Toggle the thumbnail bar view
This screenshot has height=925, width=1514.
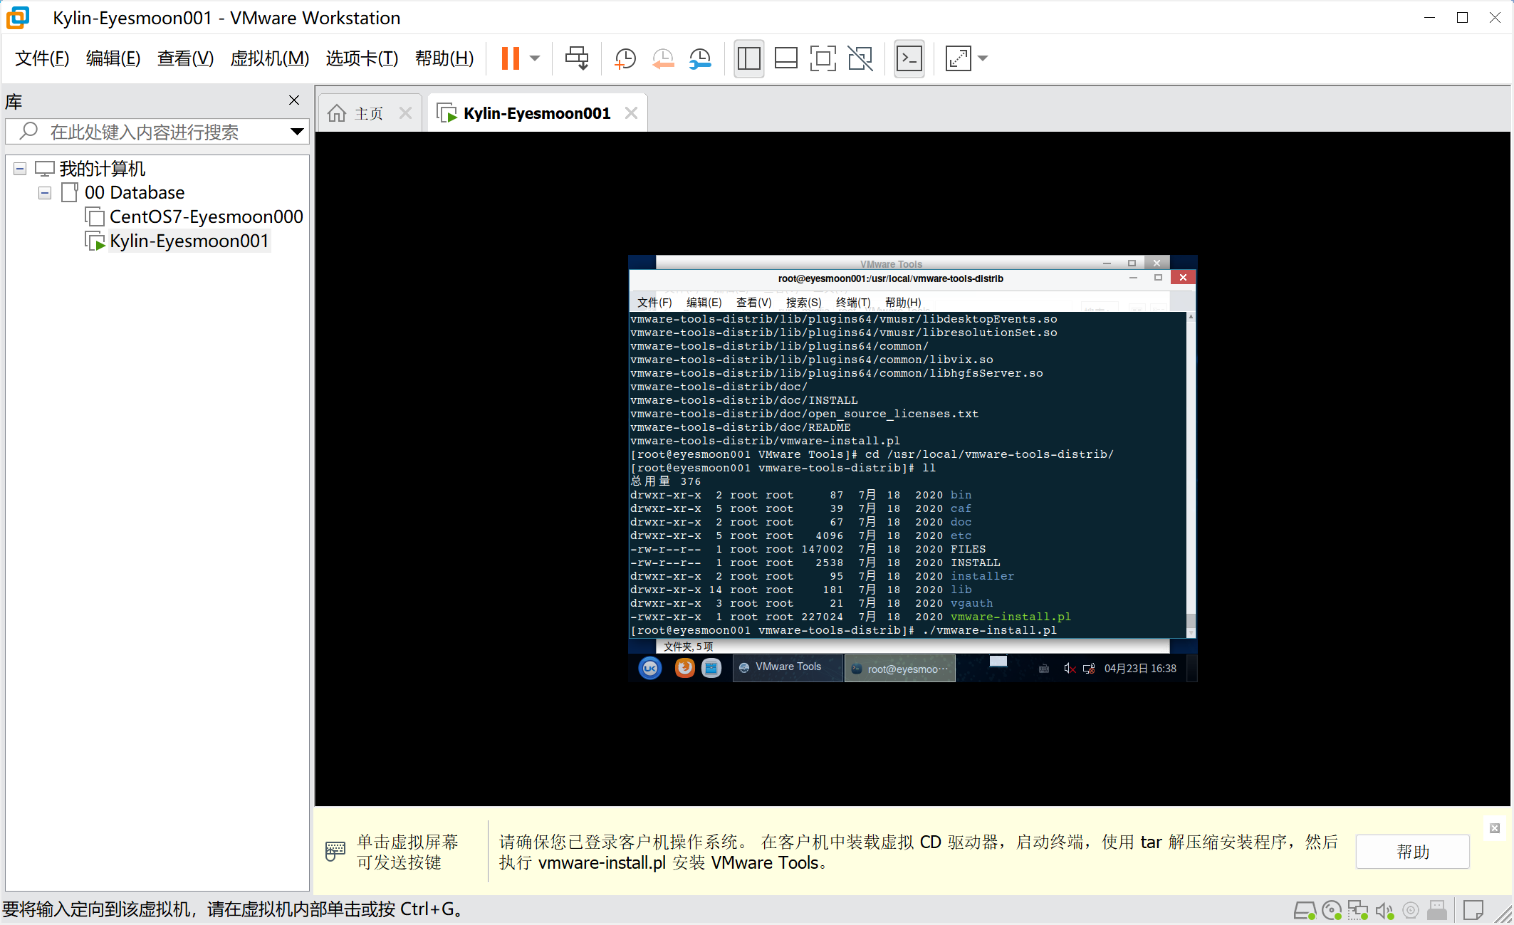(x=785, y=58)
